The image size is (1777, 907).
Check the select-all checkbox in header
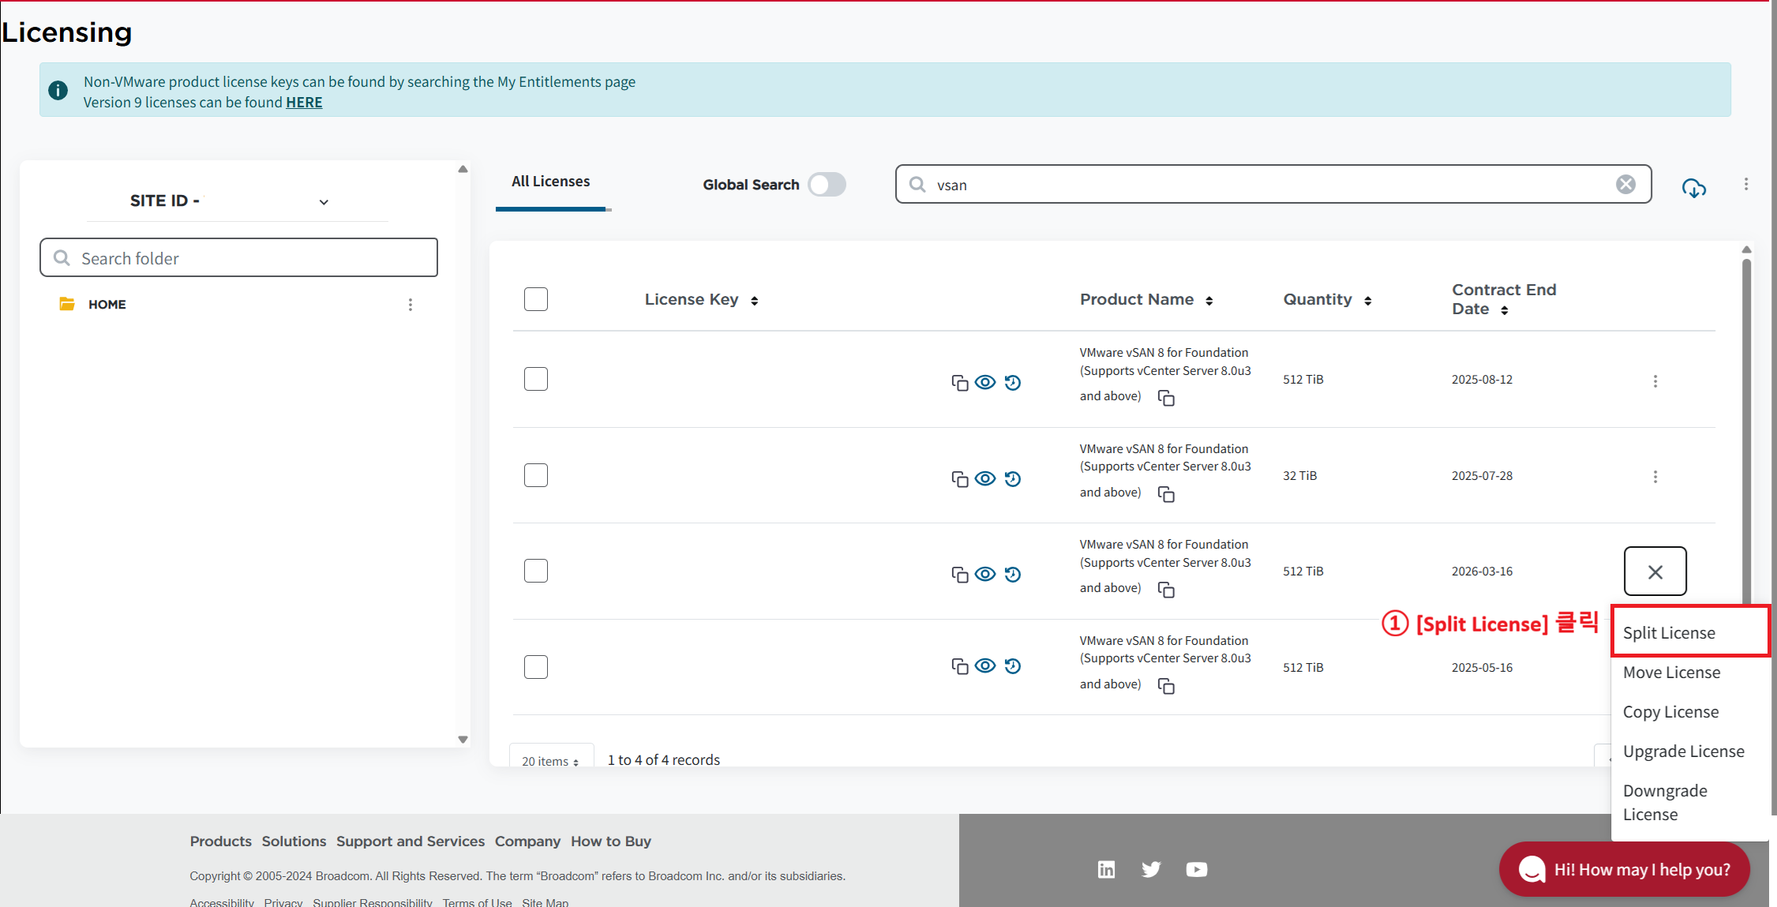point(536,299)
